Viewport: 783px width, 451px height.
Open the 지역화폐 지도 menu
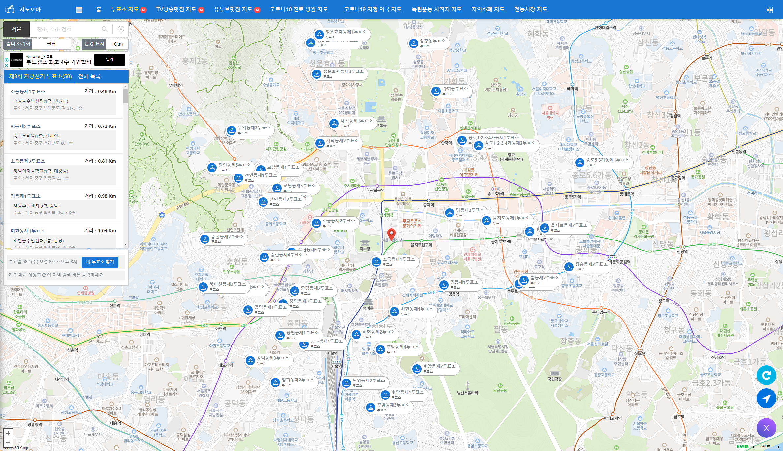pos(488,9)
